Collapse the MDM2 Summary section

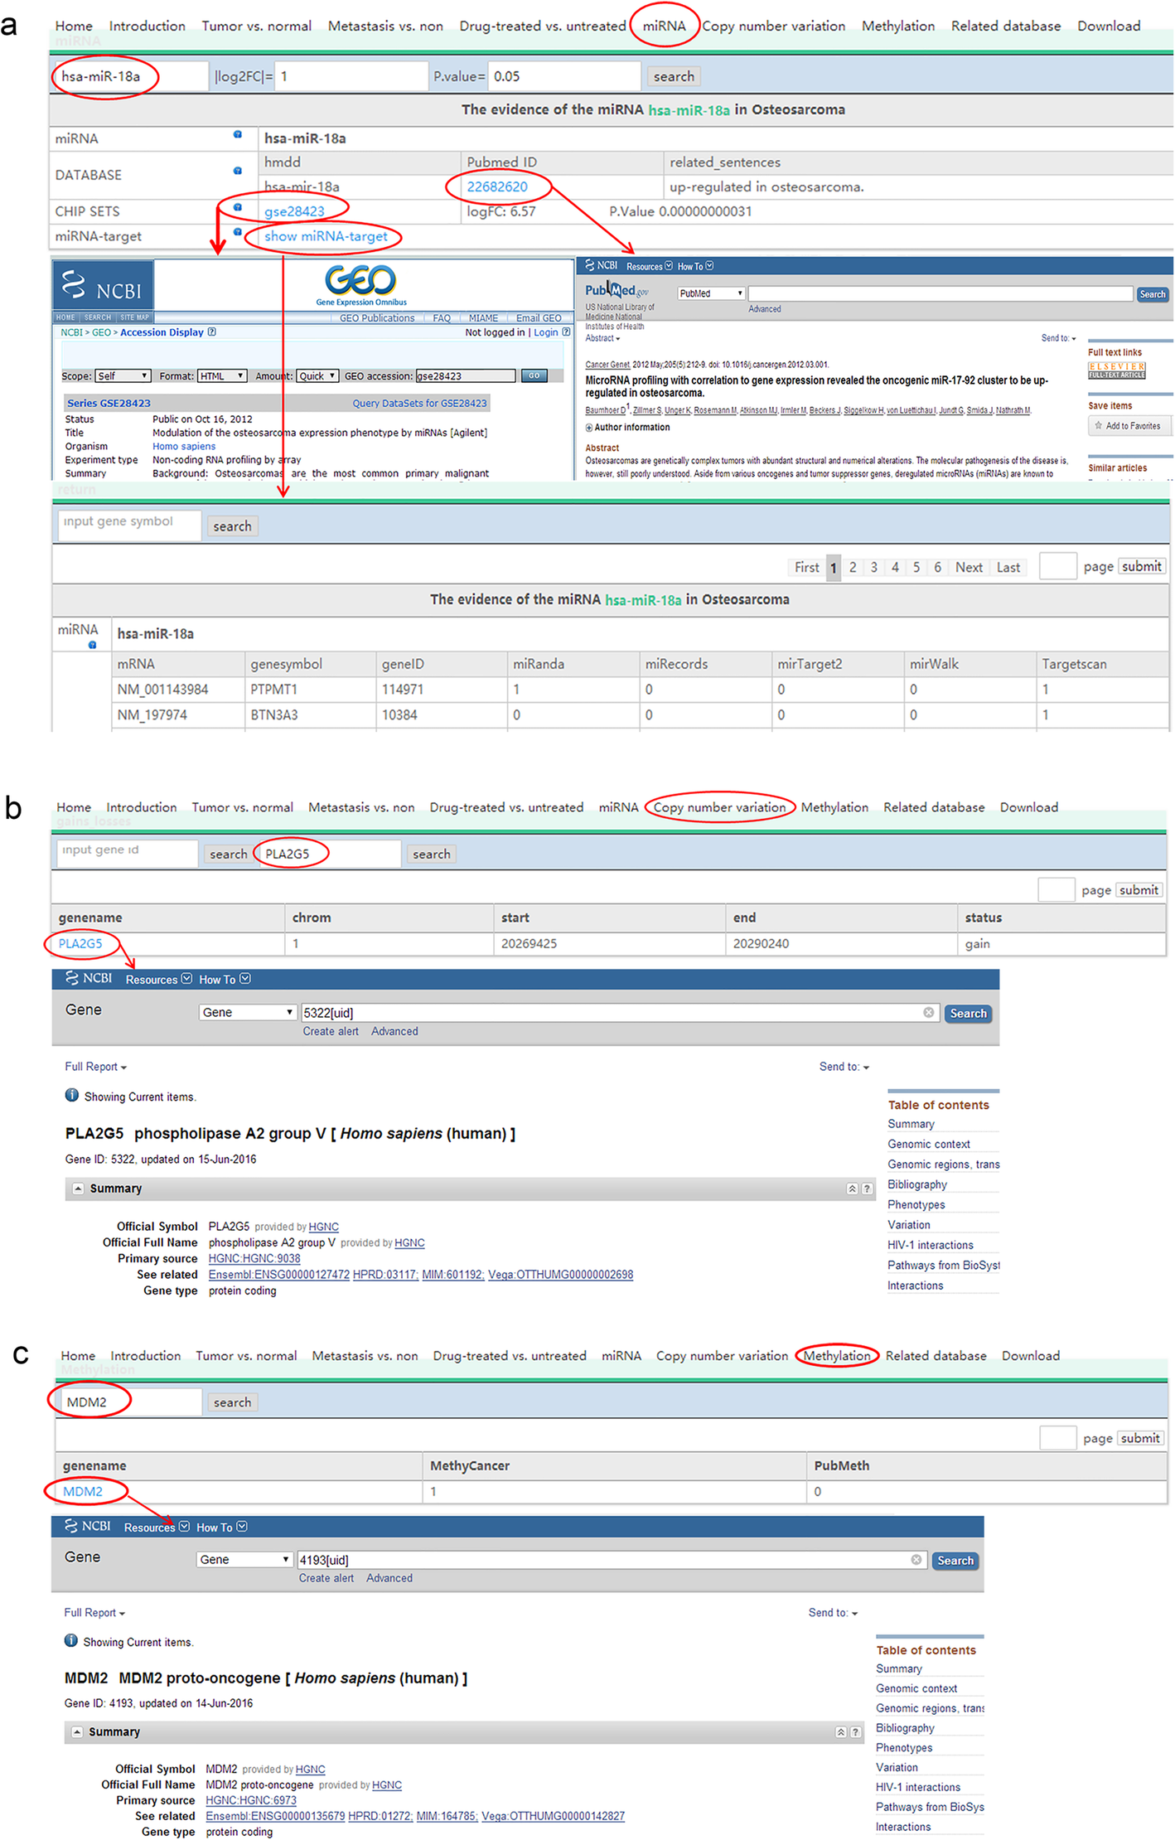(x=77, y=1732)
